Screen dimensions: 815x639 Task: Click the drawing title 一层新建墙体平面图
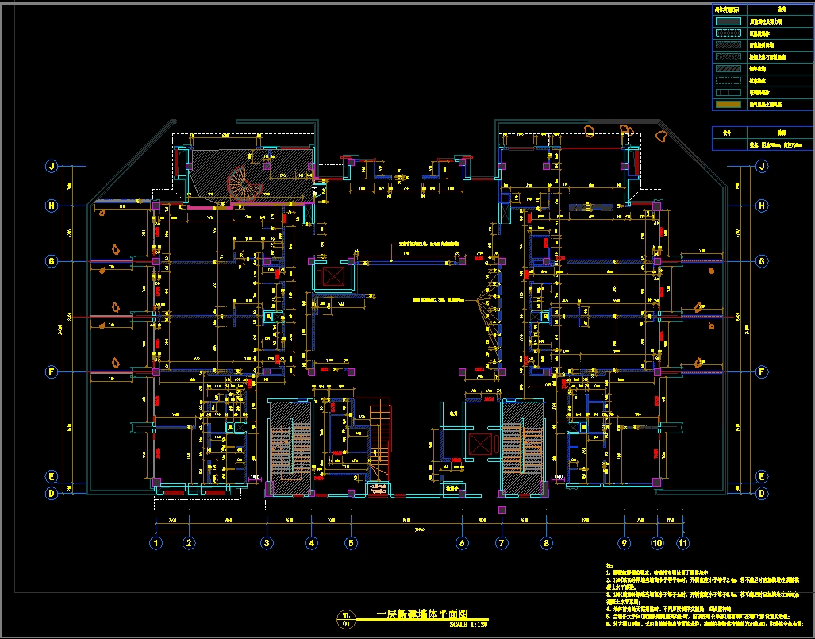click(421, 614)
